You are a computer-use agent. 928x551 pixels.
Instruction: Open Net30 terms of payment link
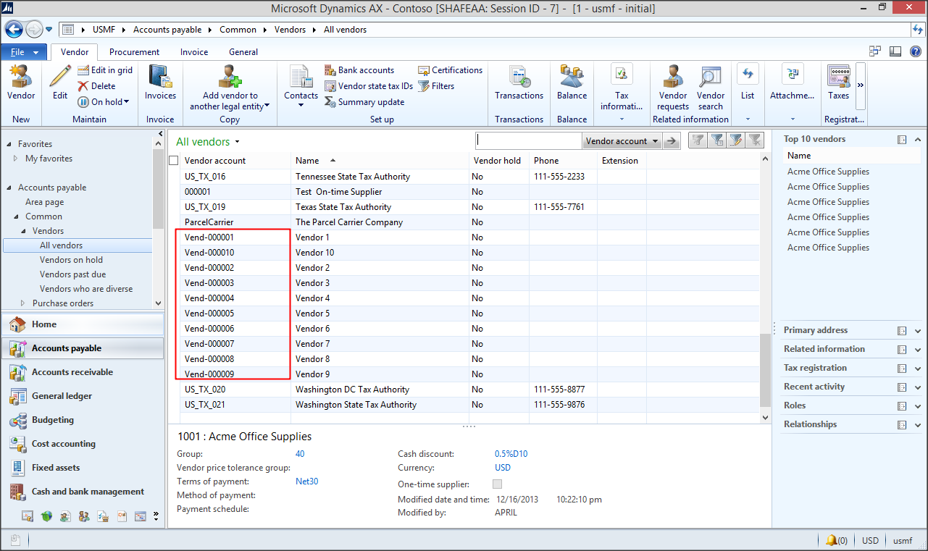point(306,481)
